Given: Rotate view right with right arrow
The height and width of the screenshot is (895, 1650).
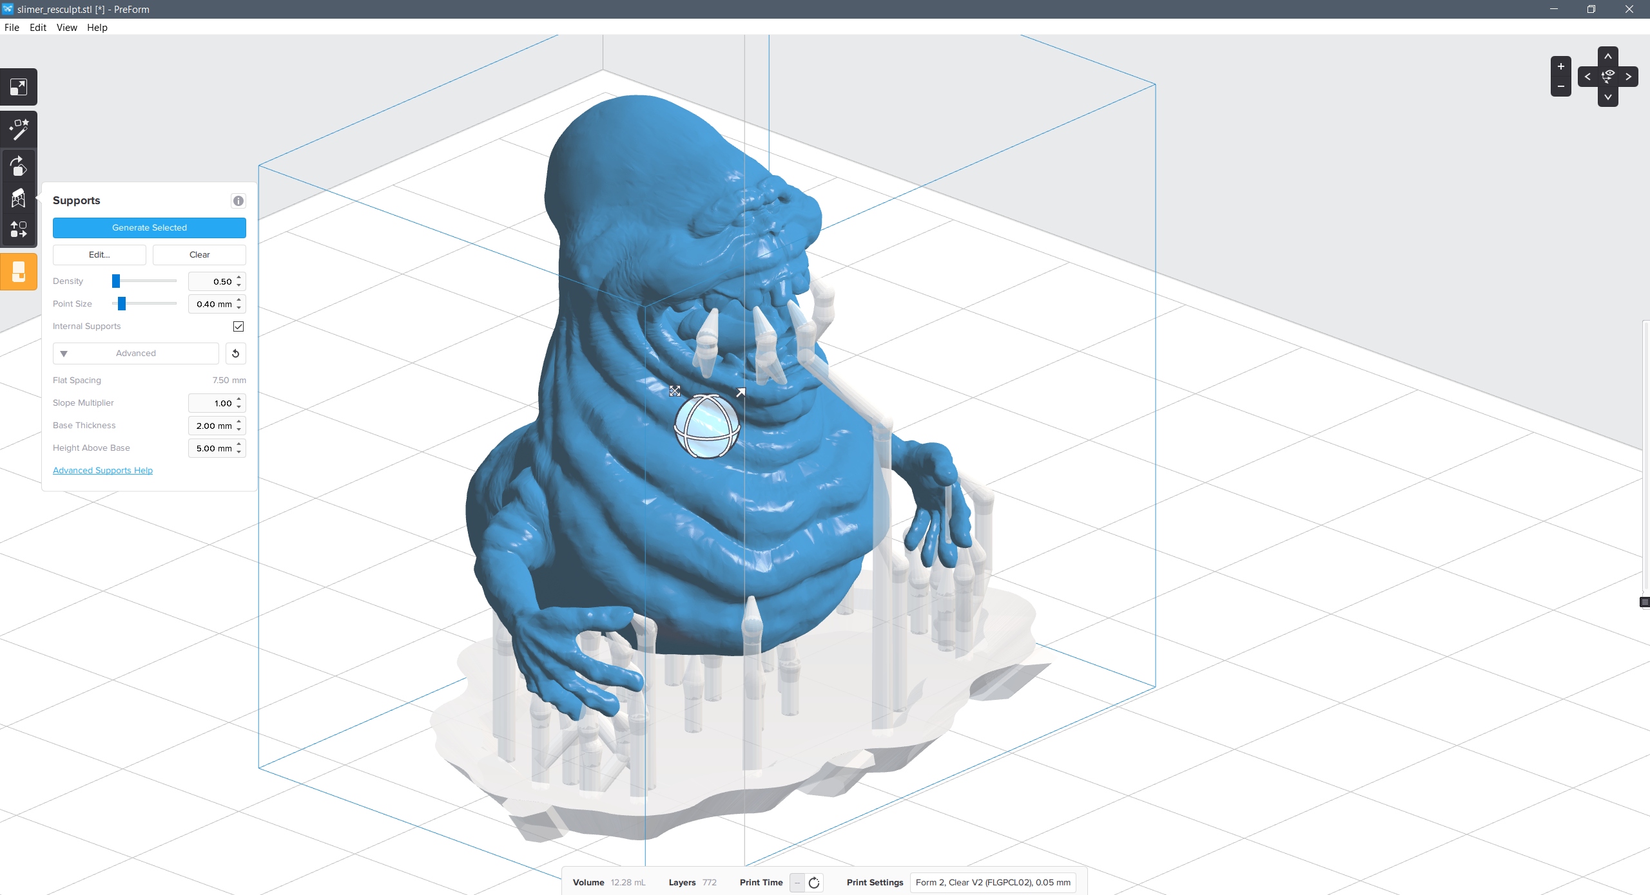Looking at the screenshot, I should pyautogui.click(x=1629, y=77).
